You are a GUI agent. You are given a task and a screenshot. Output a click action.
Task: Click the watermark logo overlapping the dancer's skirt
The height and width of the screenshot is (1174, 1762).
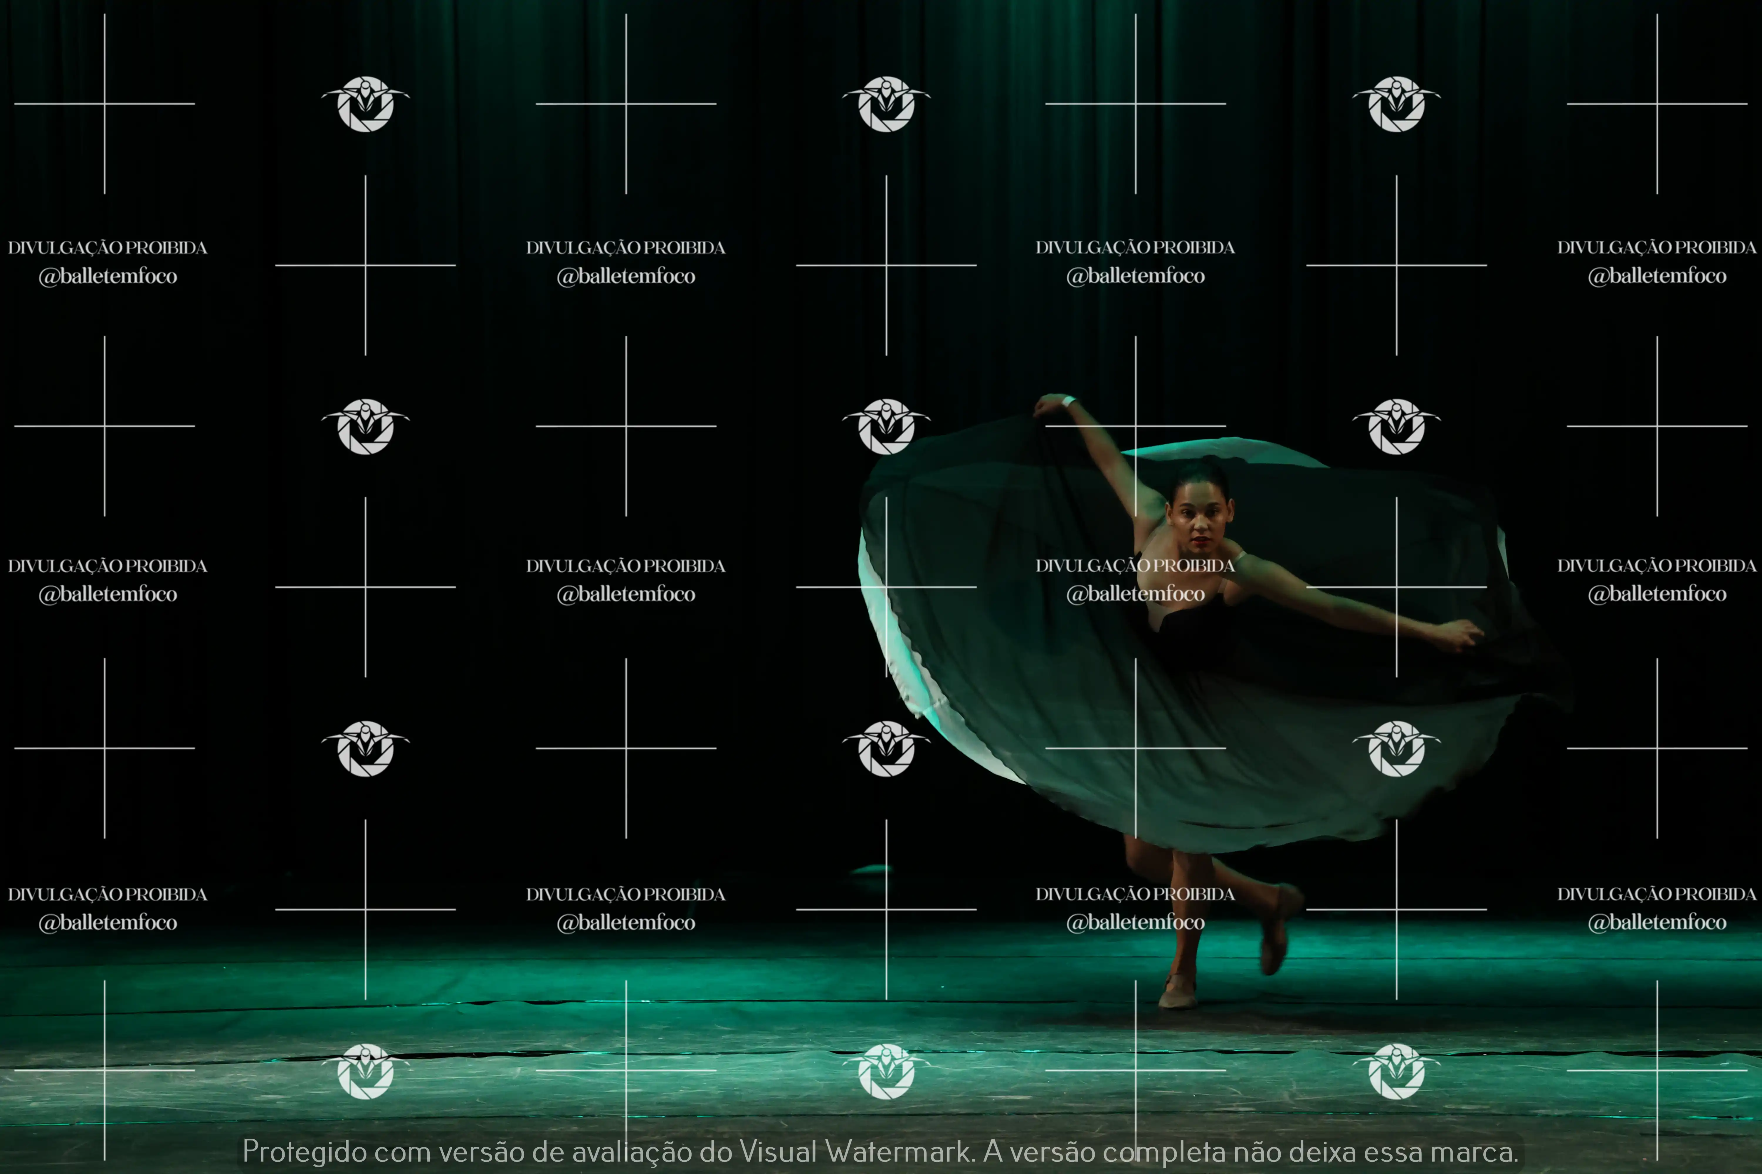[x=1396, y=749]
